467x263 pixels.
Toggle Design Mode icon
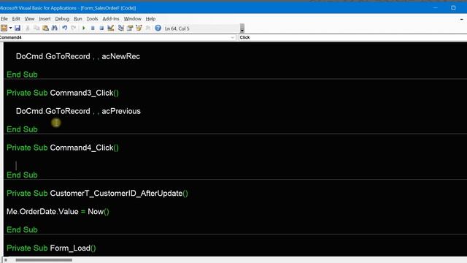point(110,28)
